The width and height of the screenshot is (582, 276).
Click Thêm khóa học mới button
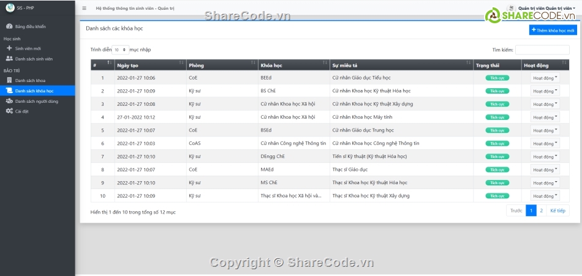pos(553,29)
